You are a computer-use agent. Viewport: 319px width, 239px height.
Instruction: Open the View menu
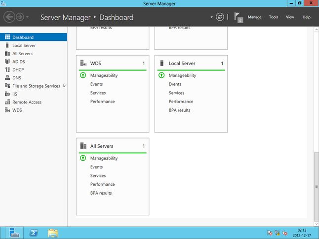pos(290,17)
